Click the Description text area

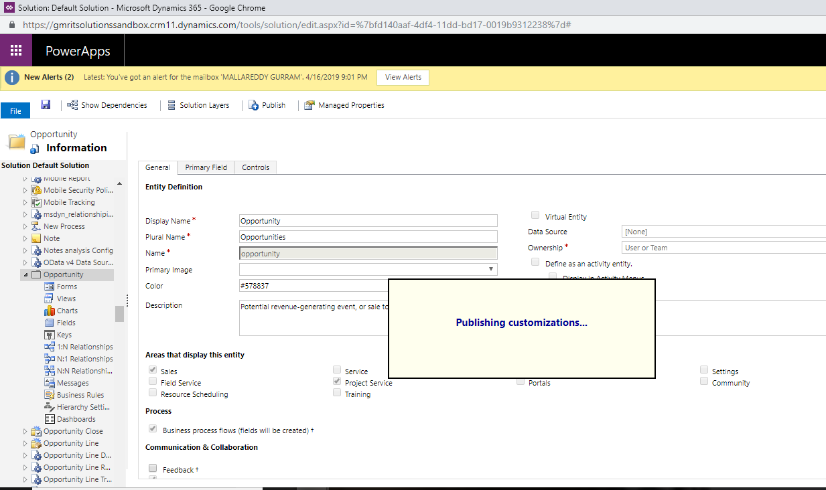[314, 317]
